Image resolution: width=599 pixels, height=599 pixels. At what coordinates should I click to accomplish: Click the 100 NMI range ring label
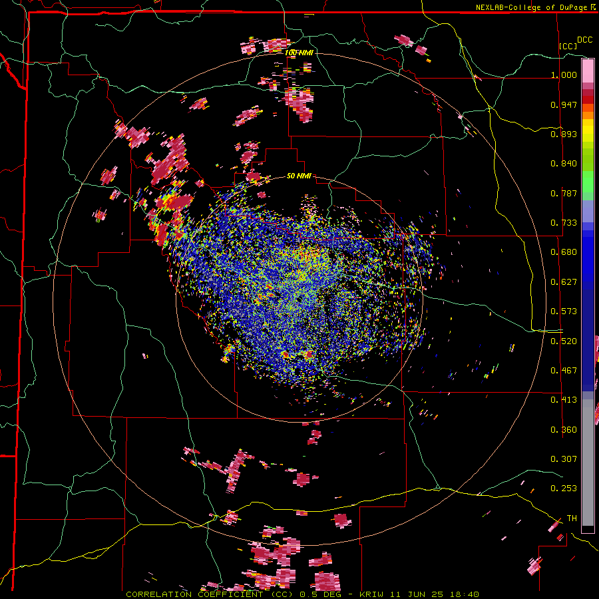pos(299,53)
